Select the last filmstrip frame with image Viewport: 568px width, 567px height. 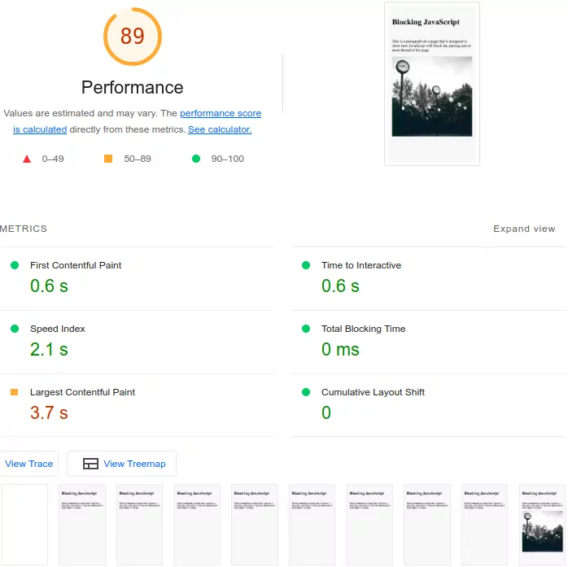click(541, 524)
